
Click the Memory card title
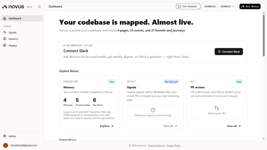click(69, 87)
